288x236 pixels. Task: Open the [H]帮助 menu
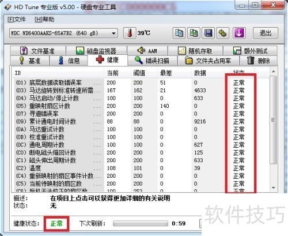44,20
